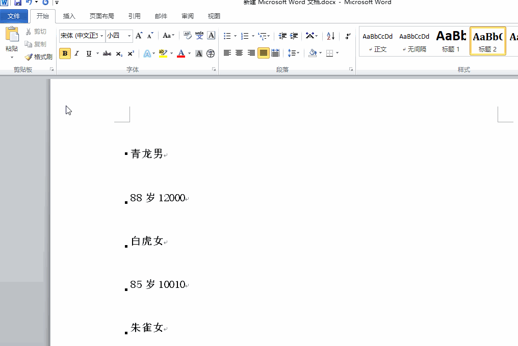518x346 pixels.
Task: Click the Sort icon in Paragraph group
Action: (x=330, y=36)
